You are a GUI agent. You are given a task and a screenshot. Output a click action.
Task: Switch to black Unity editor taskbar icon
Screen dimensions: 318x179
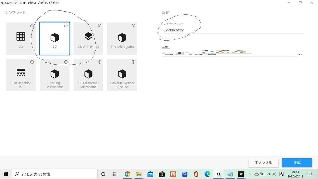[x=241, y=174]
